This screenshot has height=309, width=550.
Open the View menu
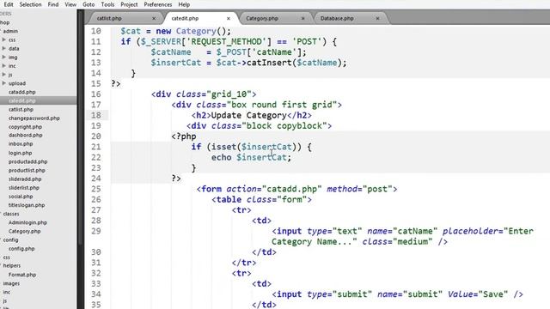tap(70, 4)
